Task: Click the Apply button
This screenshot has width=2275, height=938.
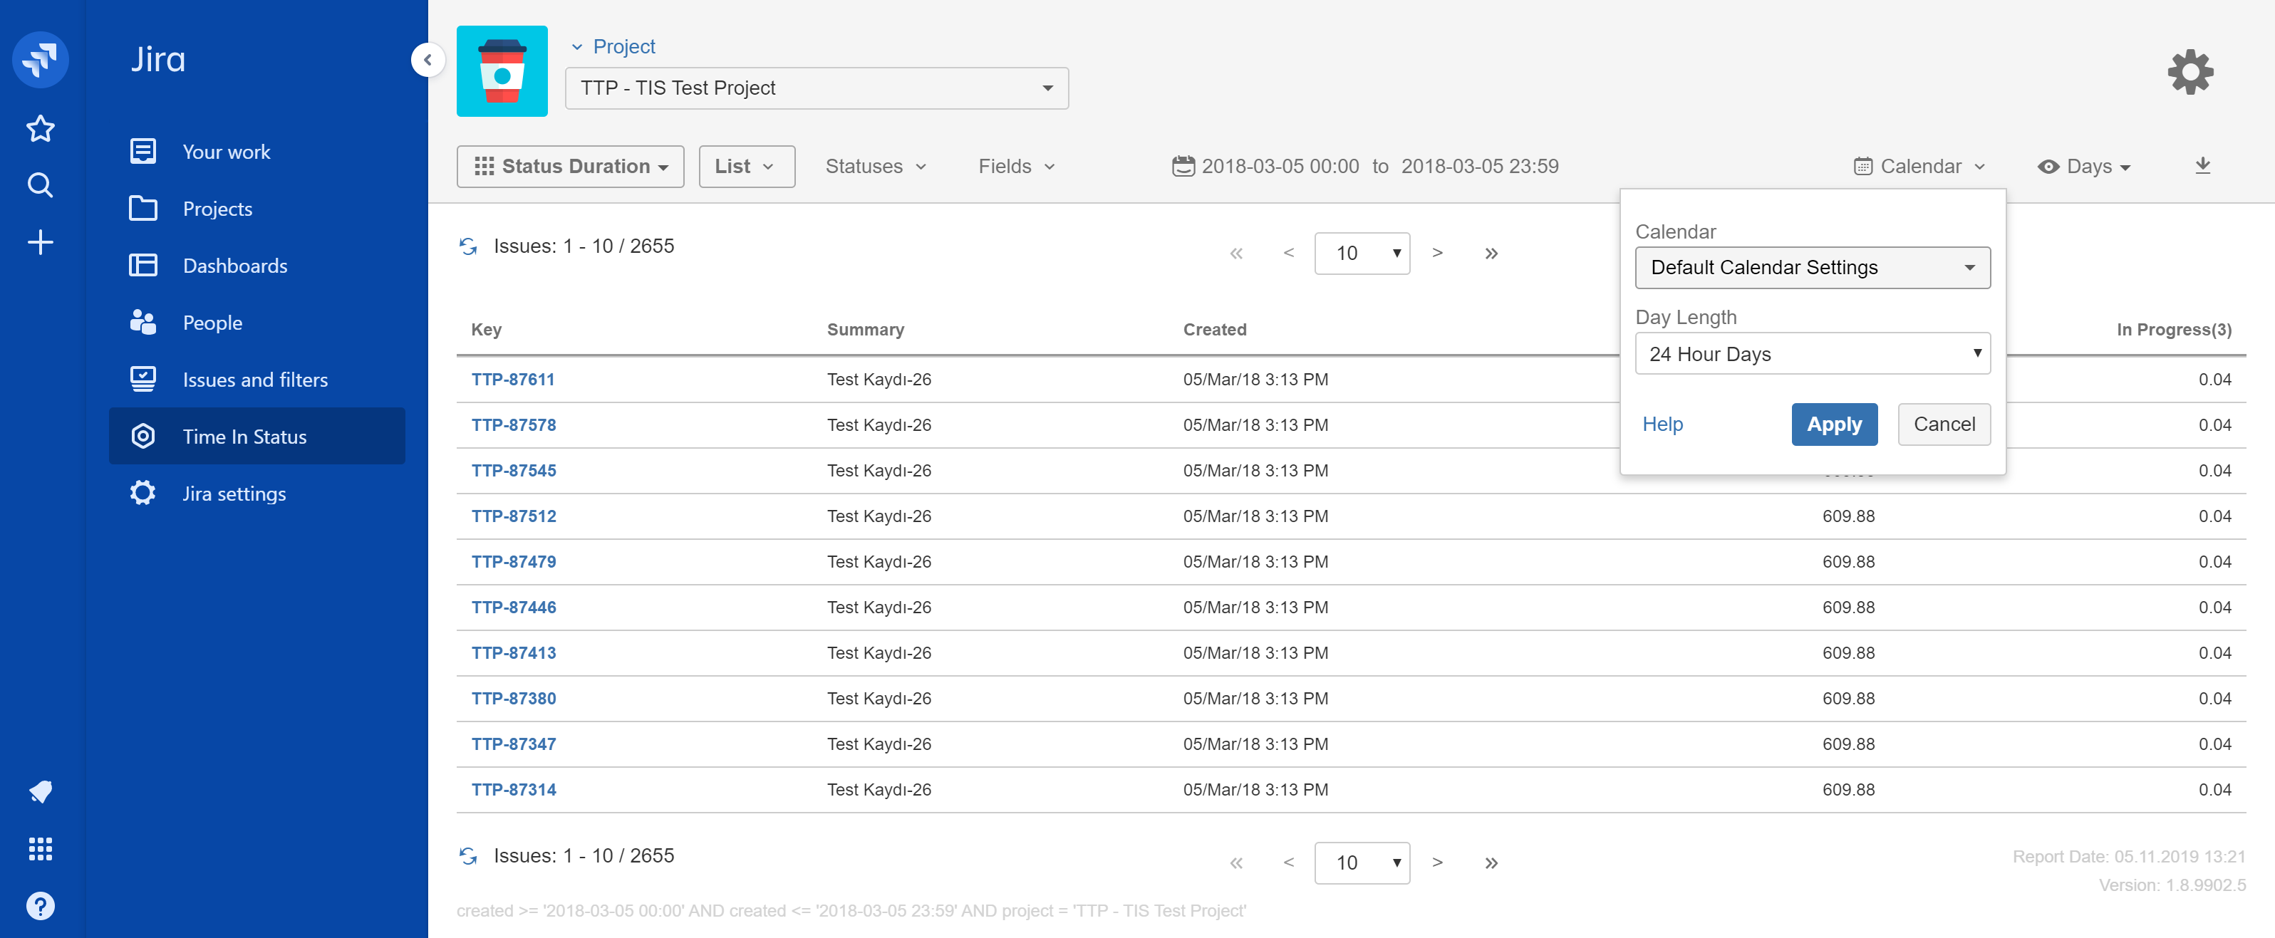Action: (1833, 424)
